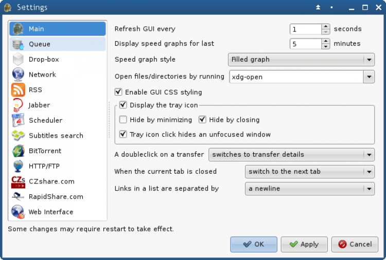Image resolution: width=386 pixels, height=260 pixels.
Task: Click the Network globe icon
Action: [x=18, y=75]
